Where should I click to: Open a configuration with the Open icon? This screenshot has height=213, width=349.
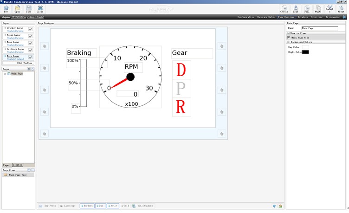tap(17, 9)
